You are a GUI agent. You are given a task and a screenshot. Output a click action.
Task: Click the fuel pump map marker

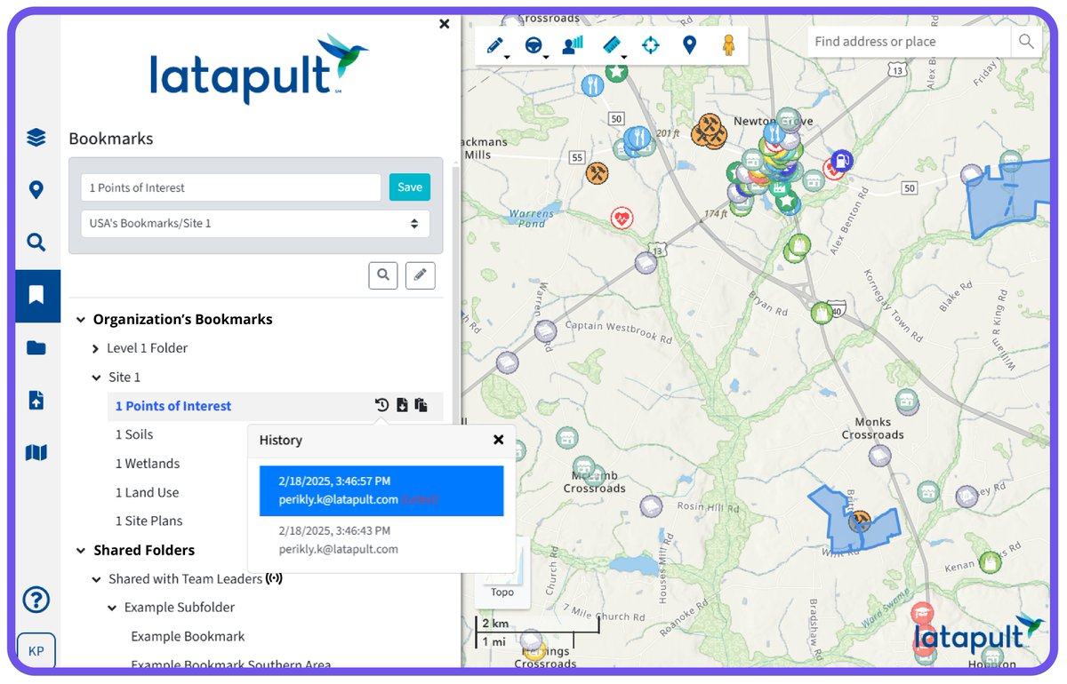pyautogui.click(x=840, y=161)
